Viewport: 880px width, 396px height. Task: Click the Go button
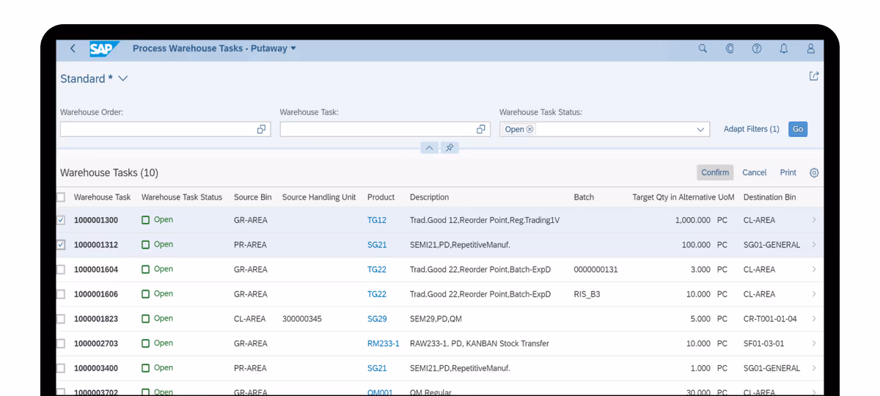798,129
